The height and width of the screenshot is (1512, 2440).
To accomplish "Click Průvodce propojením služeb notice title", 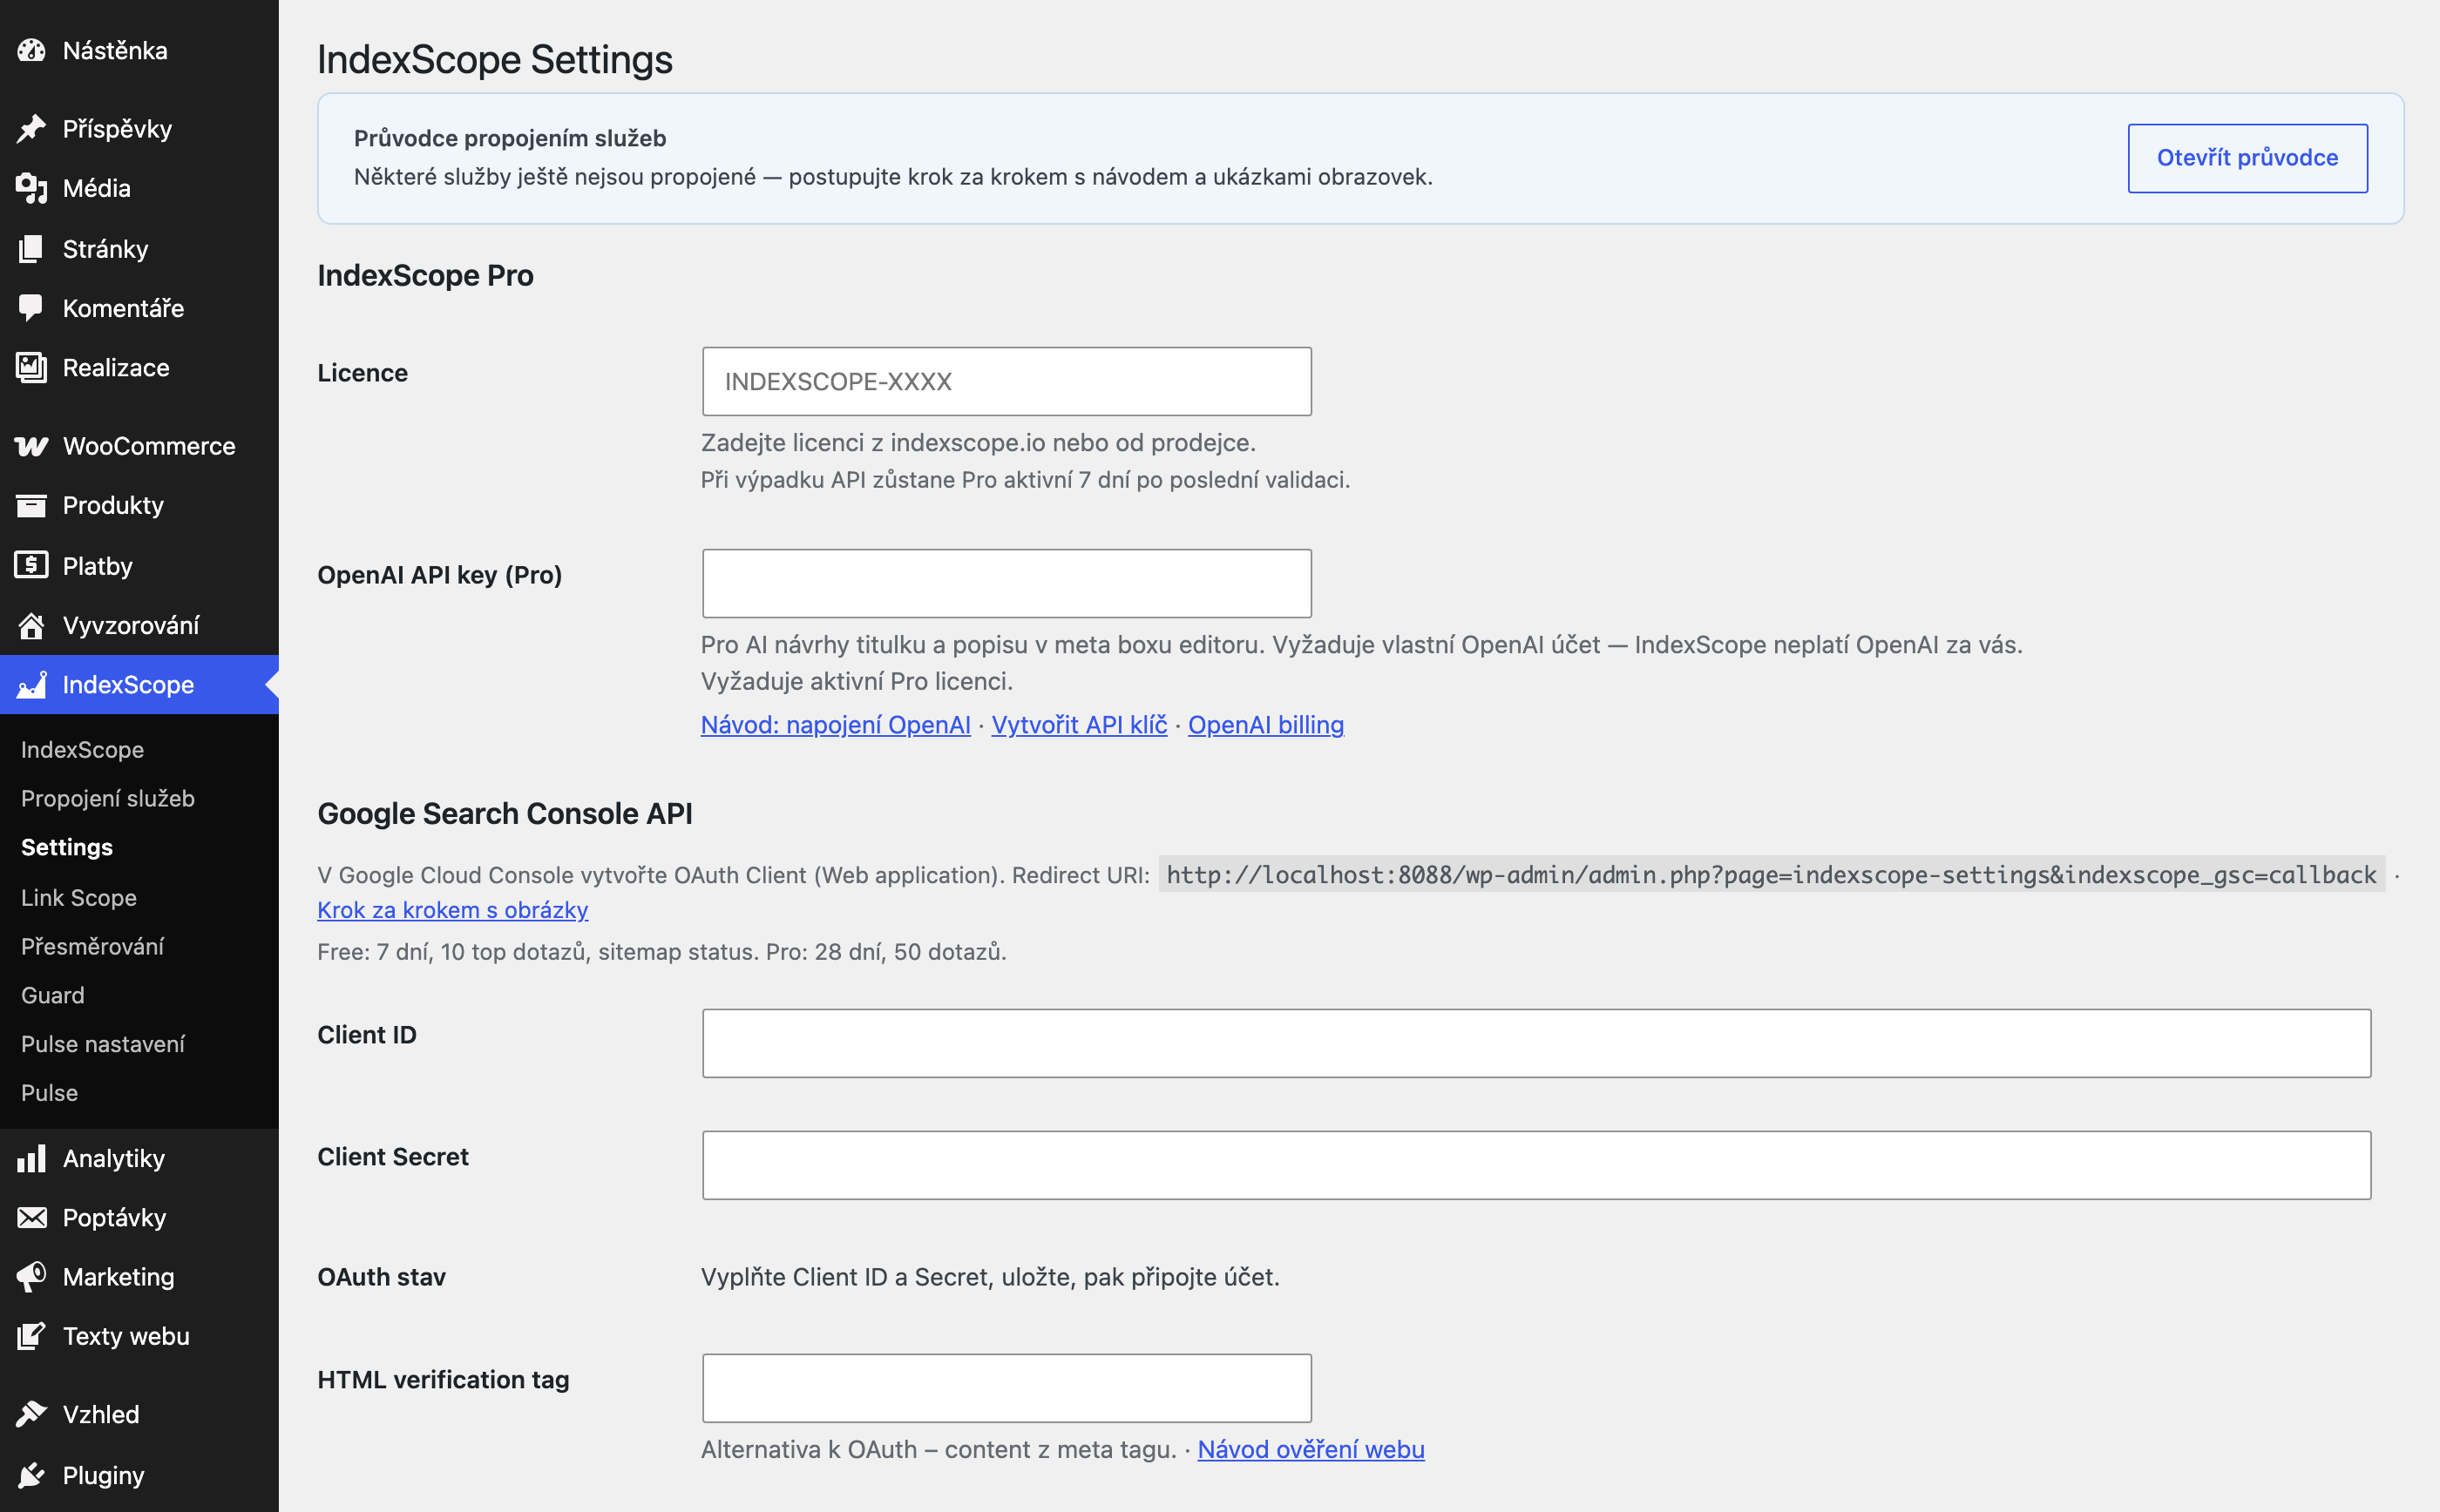I will coord(510,138).
